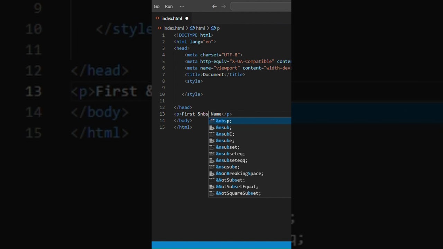Click the closing </html> tag line
The image size is (443, 249).
[x=183, y=127]
